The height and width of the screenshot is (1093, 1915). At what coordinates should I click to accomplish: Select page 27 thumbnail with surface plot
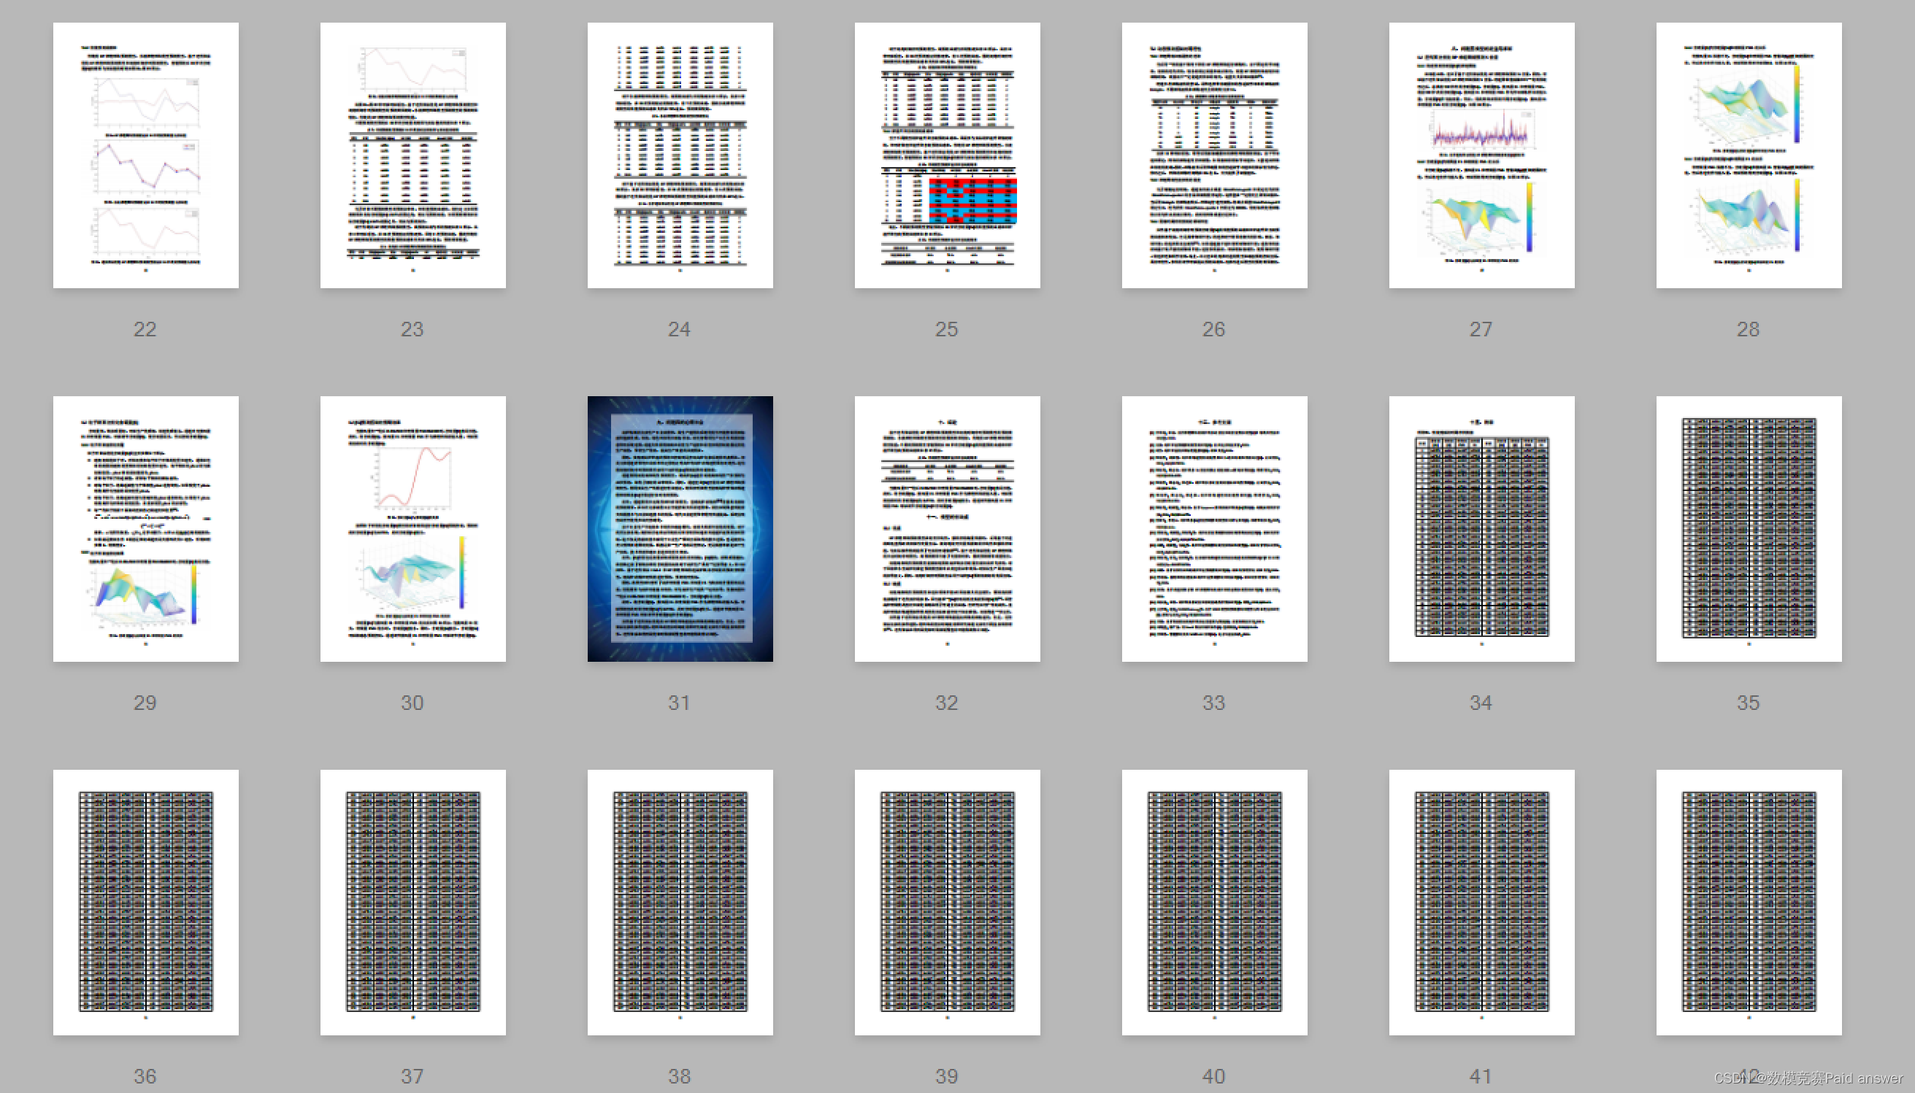(x=1483, y=155)
